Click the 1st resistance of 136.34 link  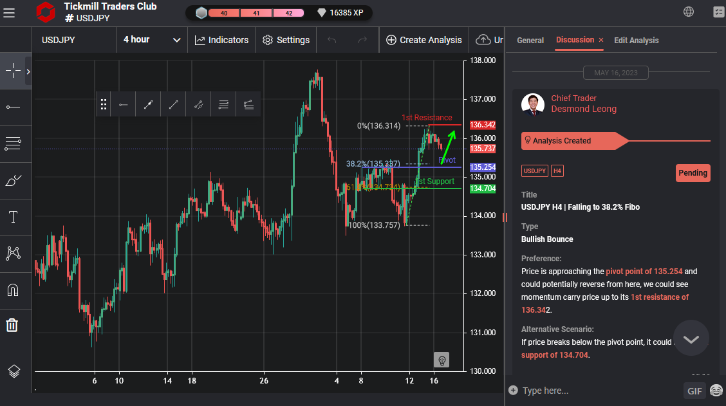tap(605, 304)
